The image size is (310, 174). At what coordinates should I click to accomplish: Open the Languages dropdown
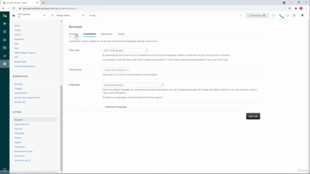pos(133,85)
